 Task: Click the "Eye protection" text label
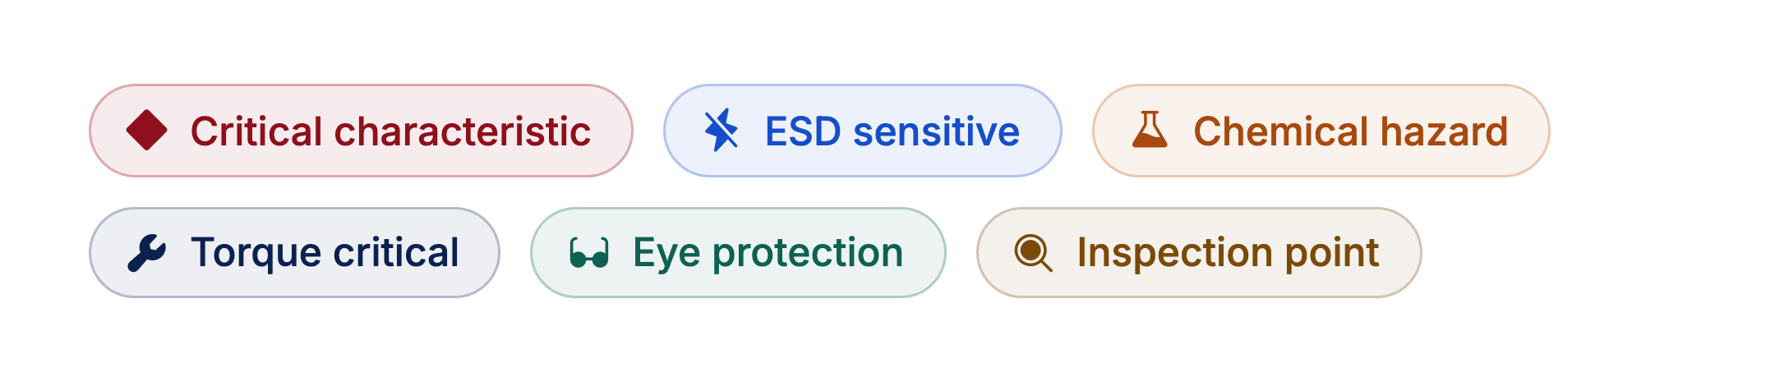[x=768, y=253]
